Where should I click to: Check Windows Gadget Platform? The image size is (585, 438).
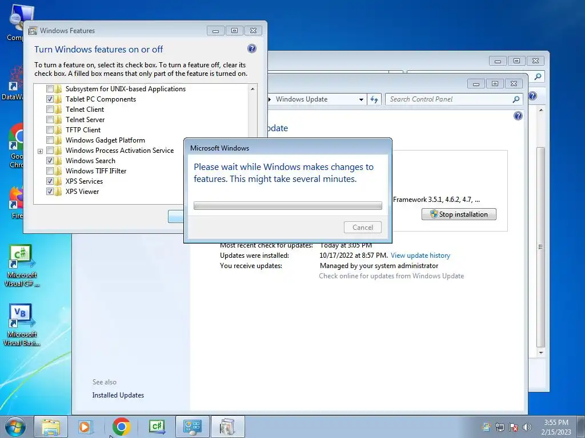pos(50,140)
